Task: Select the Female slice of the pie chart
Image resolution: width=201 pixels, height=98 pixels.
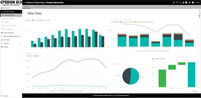Action: pyautogui.click(x=126, y=76)
